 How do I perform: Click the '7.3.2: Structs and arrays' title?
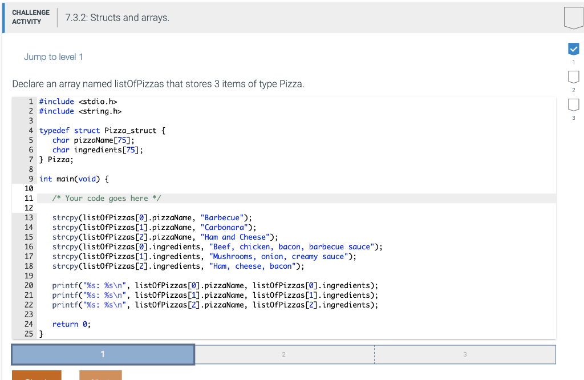coord(117,18)
